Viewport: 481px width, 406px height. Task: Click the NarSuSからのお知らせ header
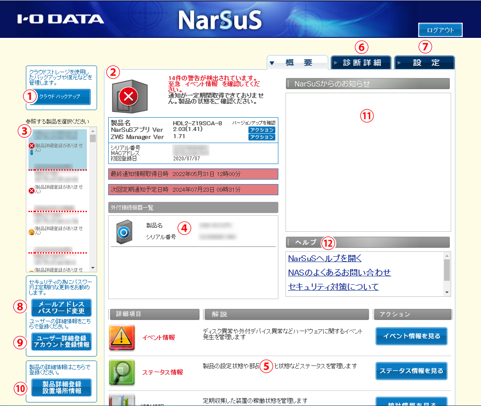coord(368,84)
